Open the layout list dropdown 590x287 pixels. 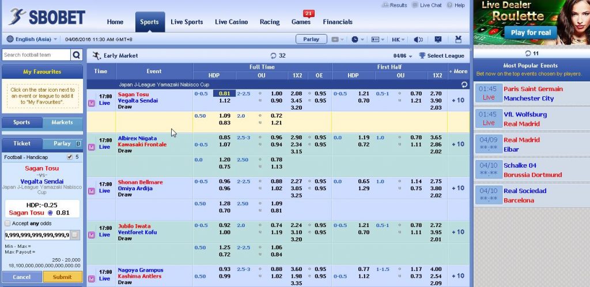[x=378, y=40]
